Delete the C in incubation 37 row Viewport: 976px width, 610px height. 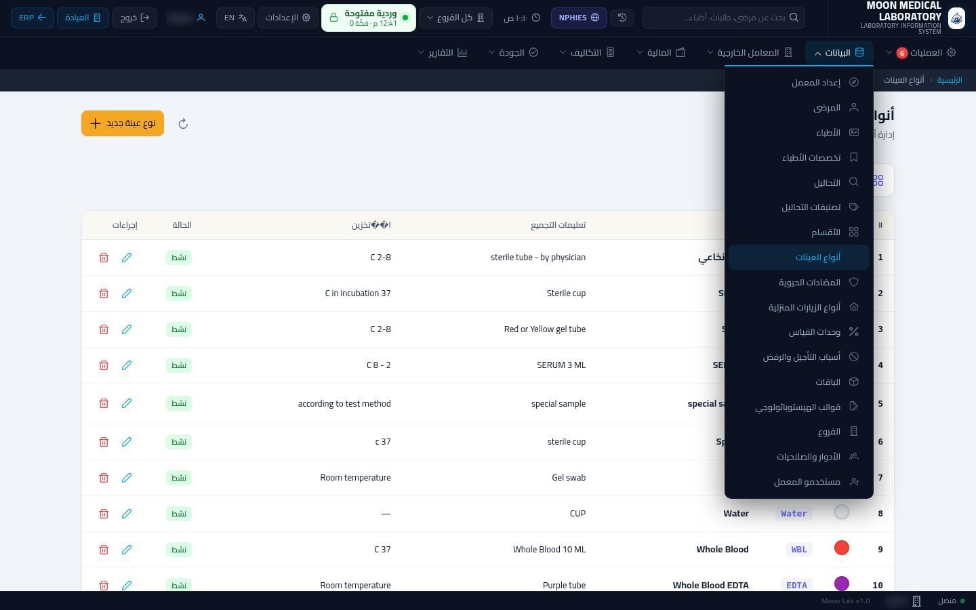pos(104,293)
